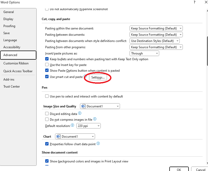208x171 pixels.
Task: Enable Use the Insert key for paste
Action: [47, 65]
